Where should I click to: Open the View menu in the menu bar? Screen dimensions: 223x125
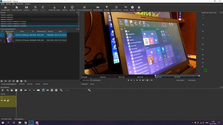point(14,4)
